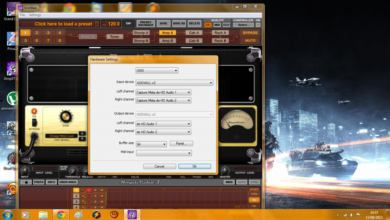
Task: Switch to the Cab A module
Action: (x=194, y=33)
